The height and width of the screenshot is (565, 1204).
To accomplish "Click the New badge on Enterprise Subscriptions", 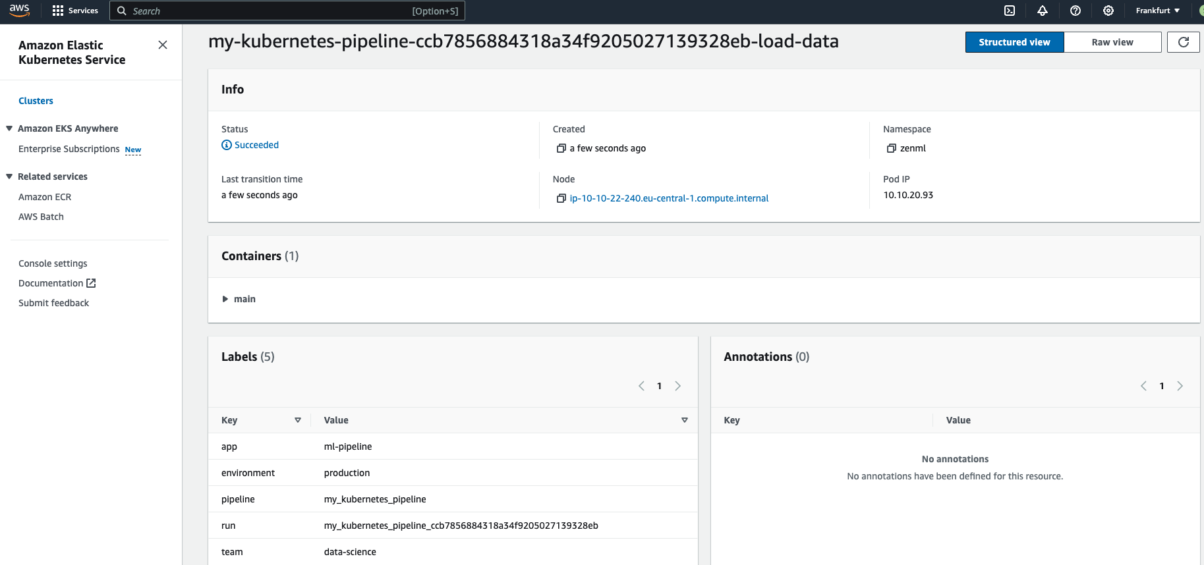I will [x=133, y=149].
